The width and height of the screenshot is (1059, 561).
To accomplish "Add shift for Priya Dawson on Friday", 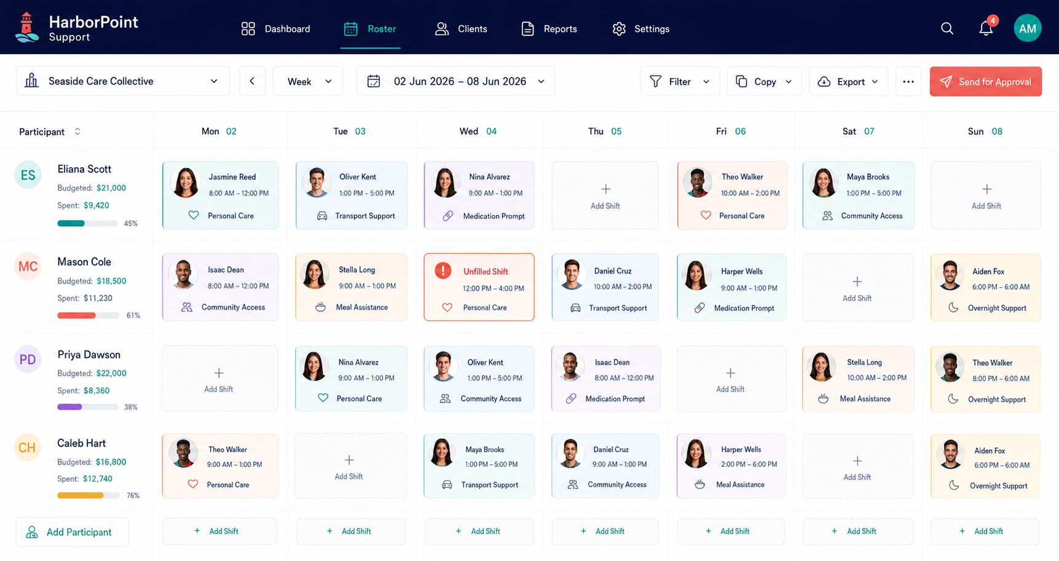I will coord(731,379).
